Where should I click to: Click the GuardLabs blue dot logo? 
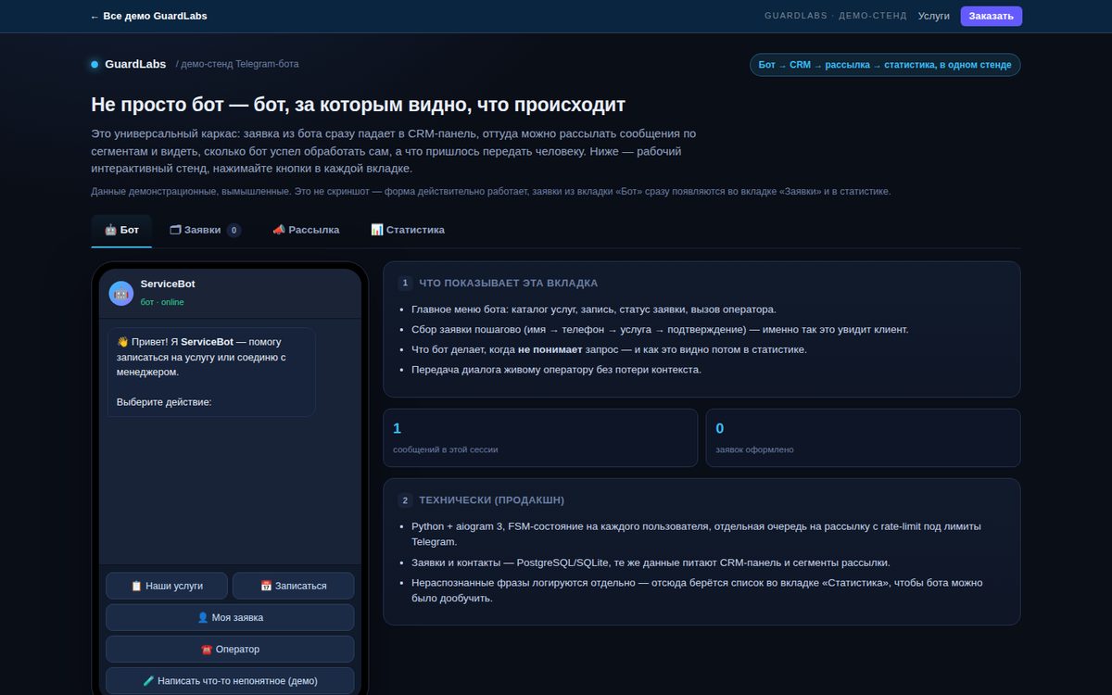(95, 65)
